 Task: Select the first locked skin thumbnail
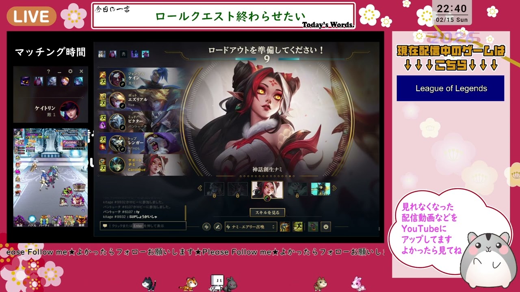coord(214,189)
